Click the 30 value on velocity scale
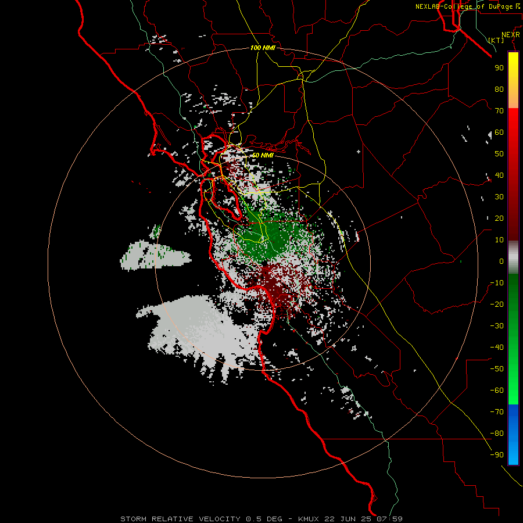Screen dimensions: 523x523 pos(499,197)
